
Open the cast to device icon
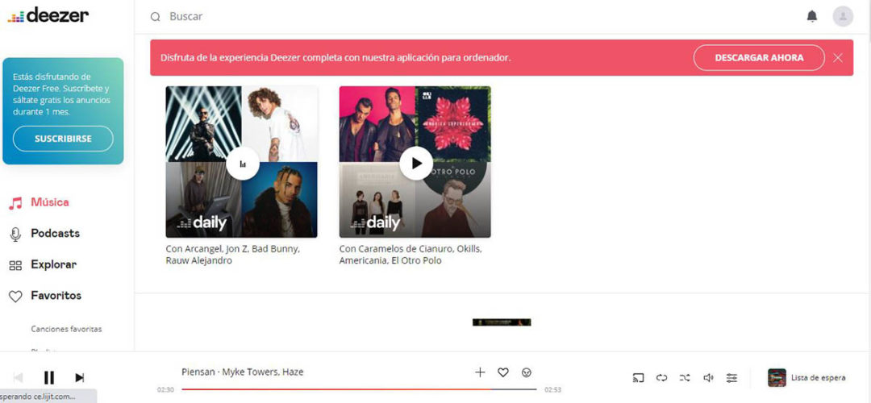(x=638, y=378)
